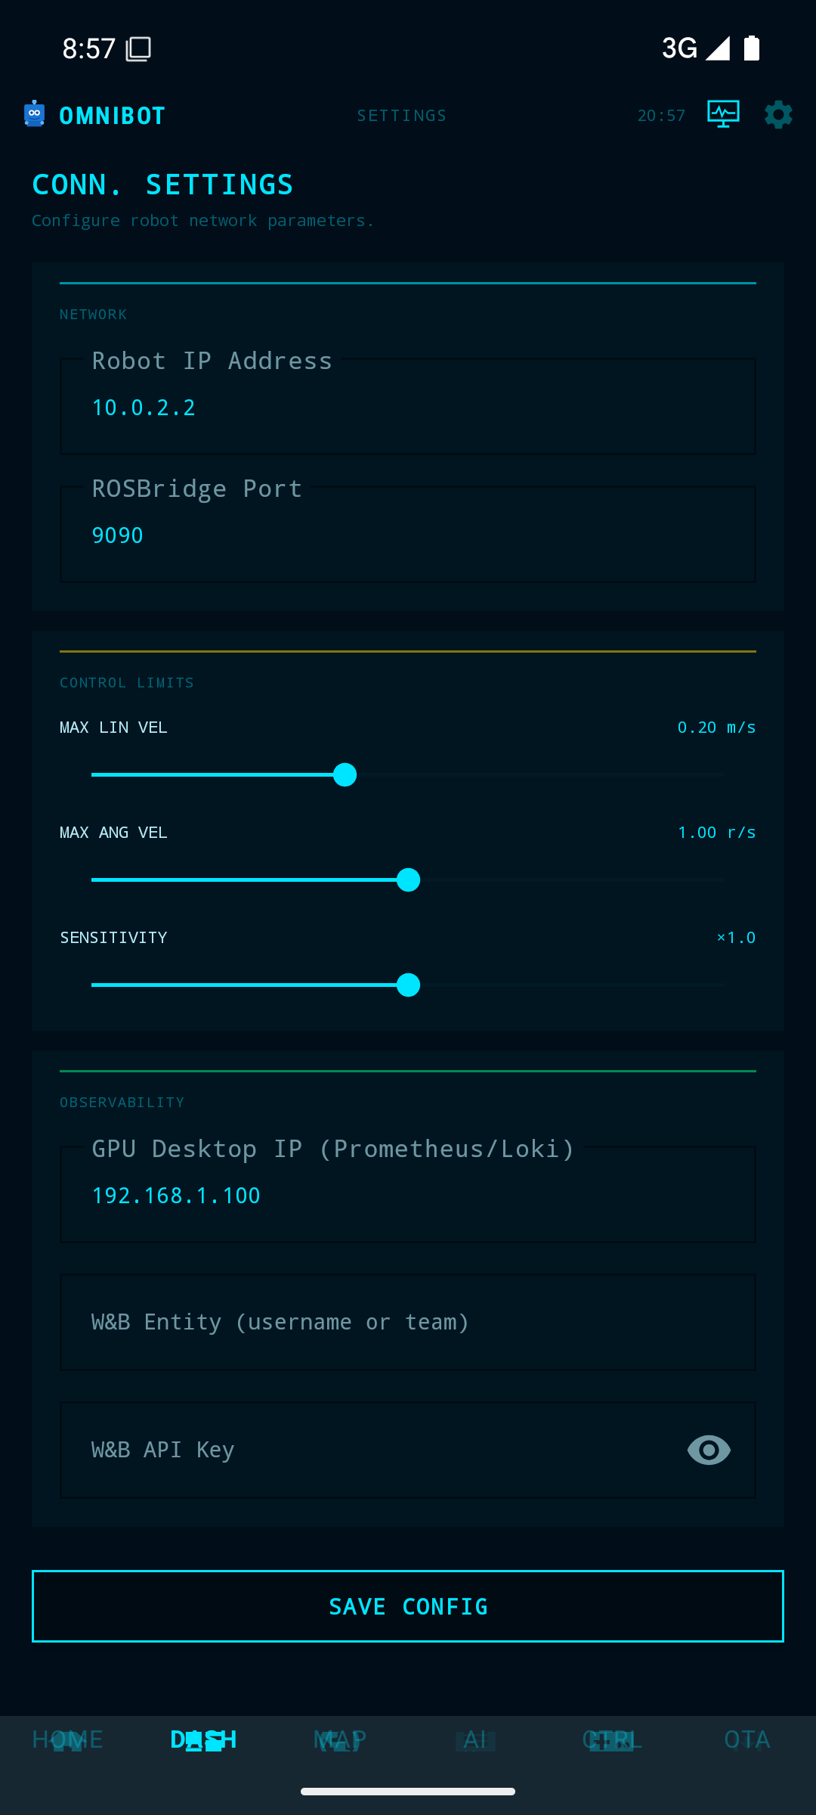Switch to the DASH tab

pyautogui.click(x=204, y=1739)
